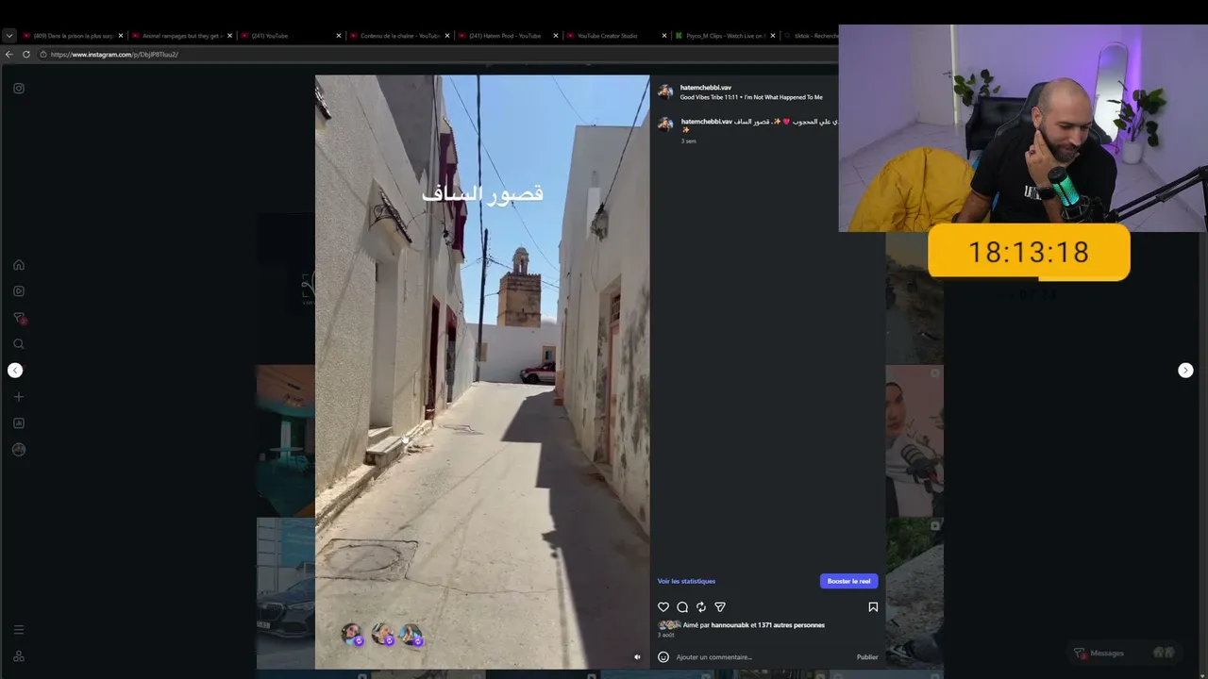Click the caption author's profile picture
The image size is (1208, 679).
[x=665, y=124]
